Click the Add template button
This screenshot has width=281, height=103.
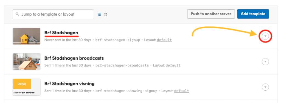tap(253, 14)
